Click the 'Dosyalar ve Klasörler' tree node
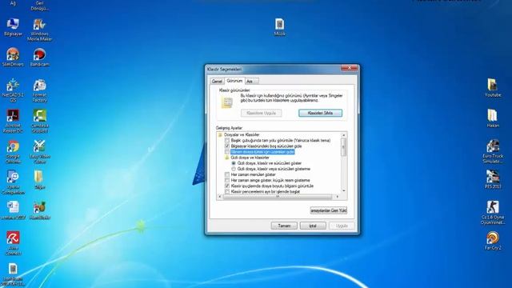This screenshot has width=512, height=288. [x=242, y=134]
